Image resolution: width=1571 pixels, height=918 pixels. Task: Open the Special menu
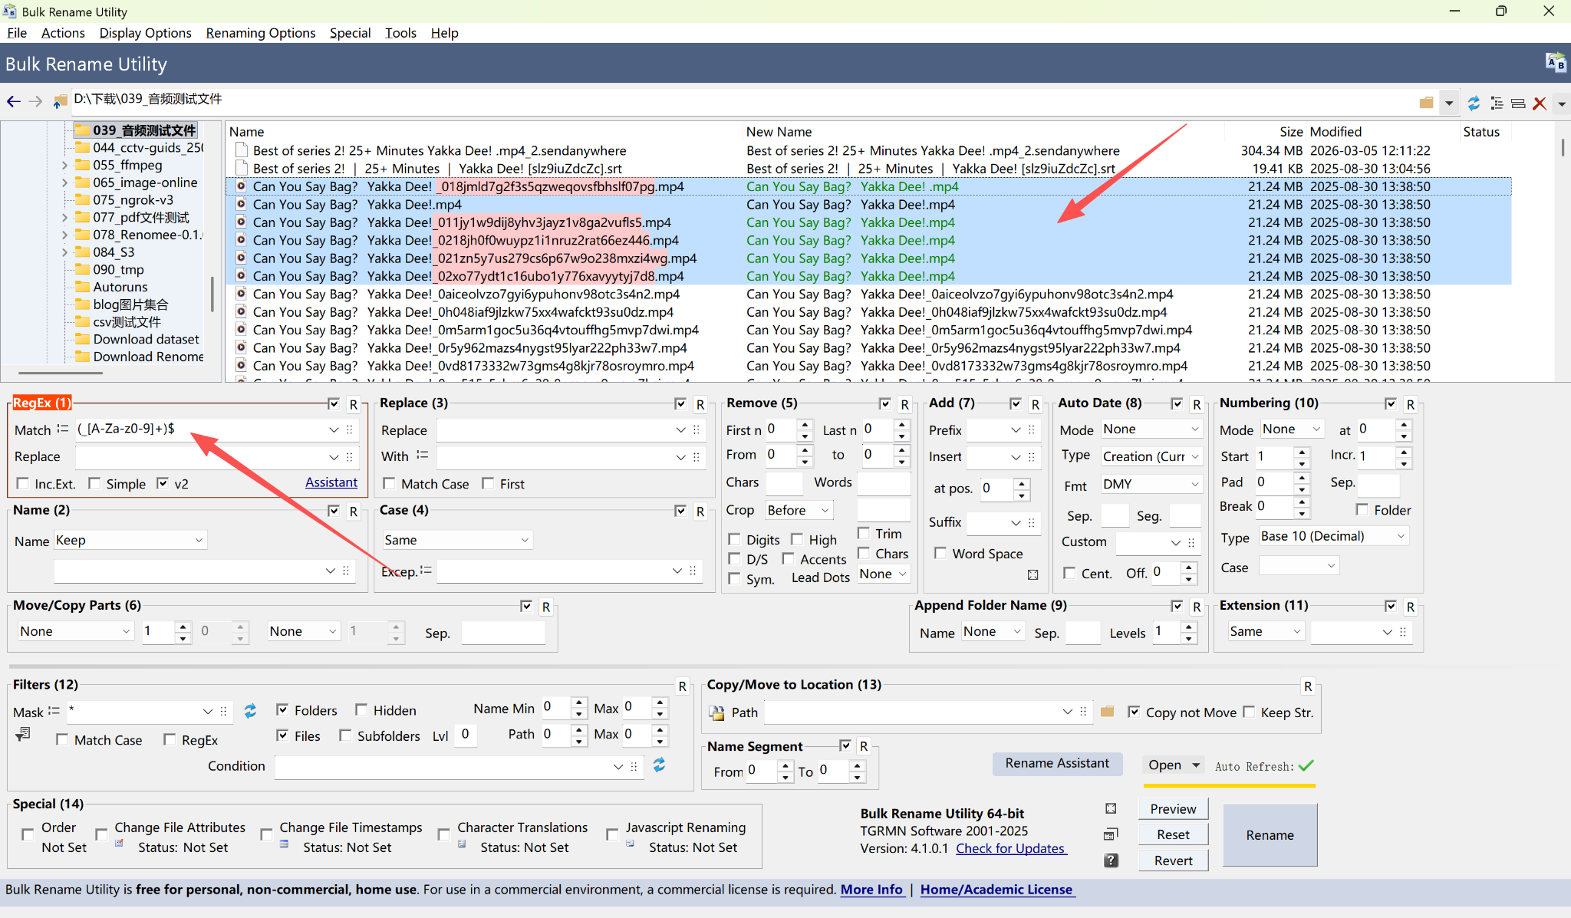350,33
